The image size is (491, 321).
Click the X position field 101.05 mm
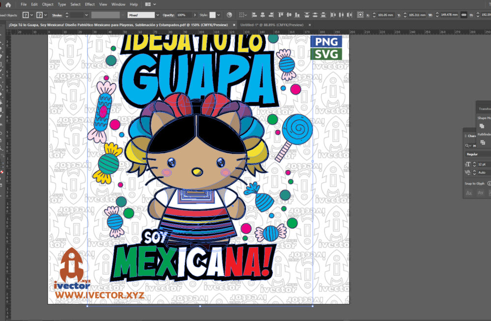[385, 15]
